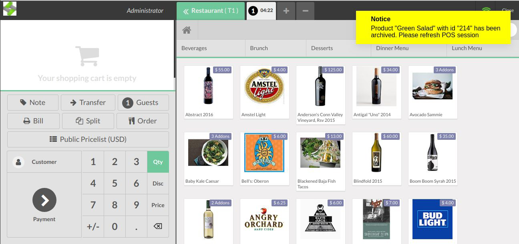The width and height of the screenshot is (519, 244).
Task: Click numpad key 1
Action: click(x=93, y=162)
